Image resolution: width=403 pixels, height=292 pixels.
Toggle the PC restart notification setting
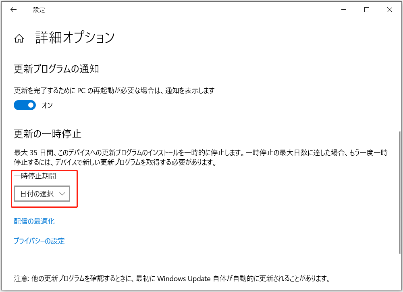[x=25, y=105]
